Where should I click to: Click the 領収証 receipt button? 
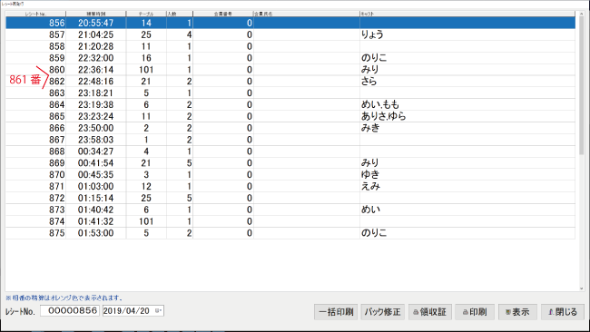coord(430,312)
